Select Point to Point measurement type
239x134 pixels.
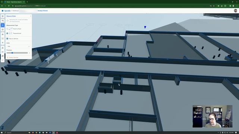[7, 29]
